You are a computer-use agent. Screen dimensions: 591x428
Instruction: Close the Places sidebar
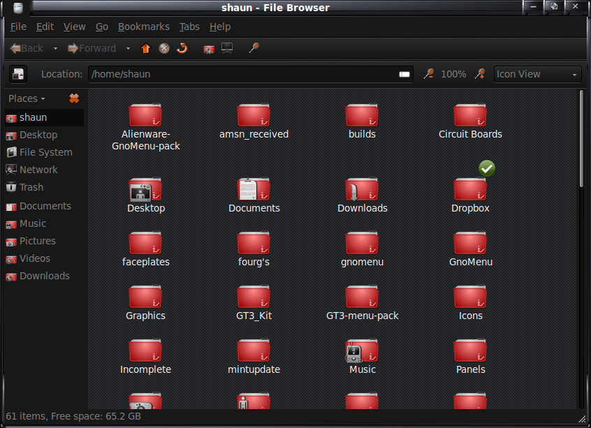74,98
